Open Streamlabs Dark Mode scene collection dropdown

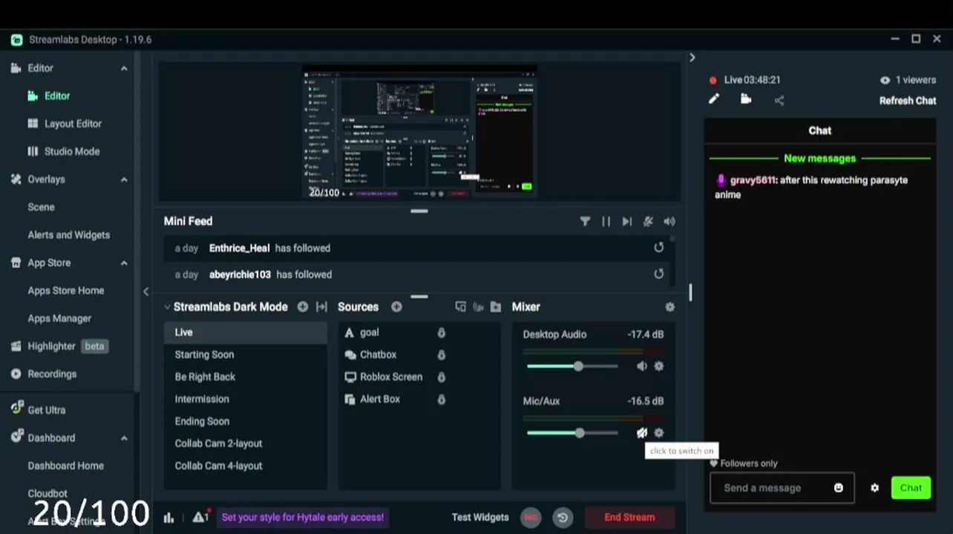point(226,306)
